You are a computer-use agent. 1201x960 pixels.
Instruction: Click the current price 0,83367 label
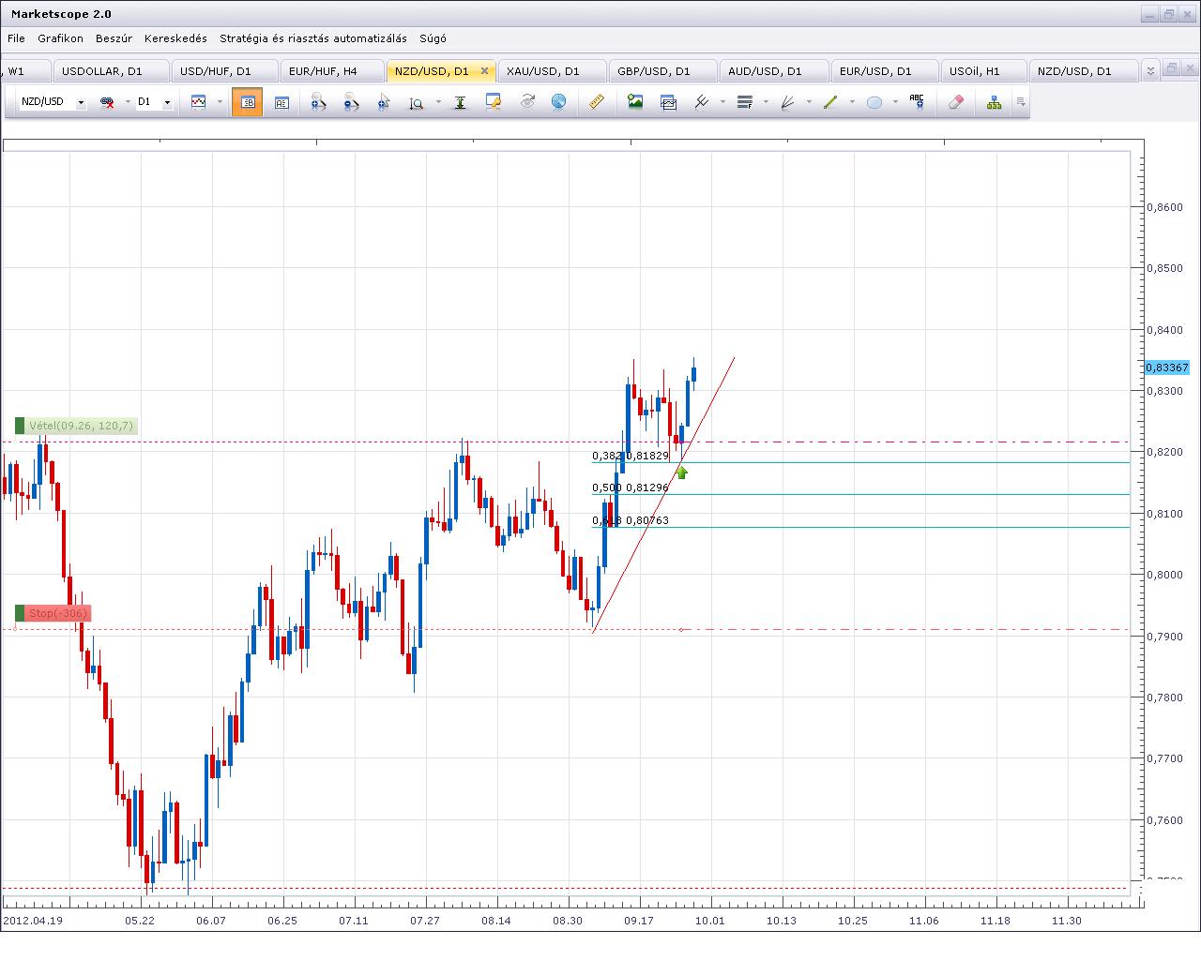point(1166,367)
